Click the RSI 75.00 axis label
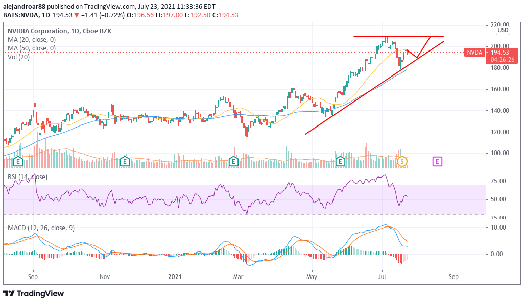The image size is (524, 303). (498, 181)
